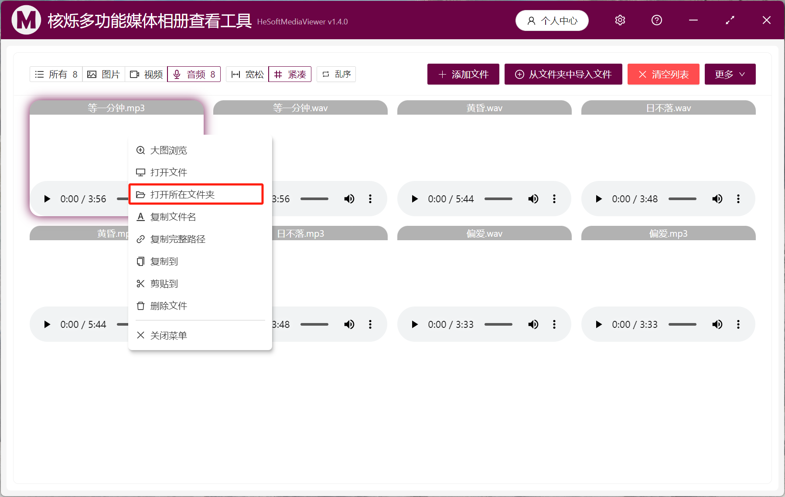Viewport: 785px width, 497px height.
Task: Click the help question-mark icon
Action: tap(656, 20)
